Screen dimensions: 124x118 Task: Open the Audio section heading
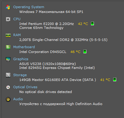(x=18, y=99)
